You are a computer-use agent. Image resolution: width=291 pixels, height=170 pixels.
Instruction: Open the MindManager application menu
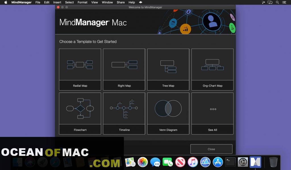click(22, 2)
